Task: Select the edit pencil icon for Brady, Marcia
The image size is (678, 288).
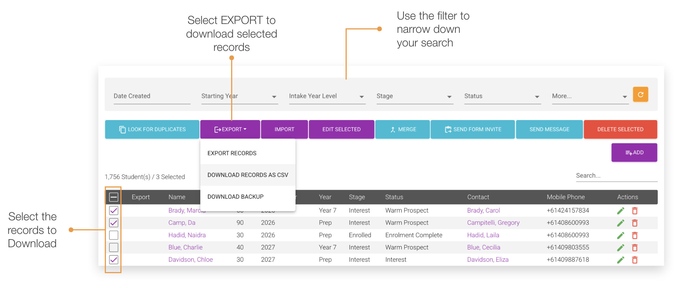Action: tap(621, 211)
